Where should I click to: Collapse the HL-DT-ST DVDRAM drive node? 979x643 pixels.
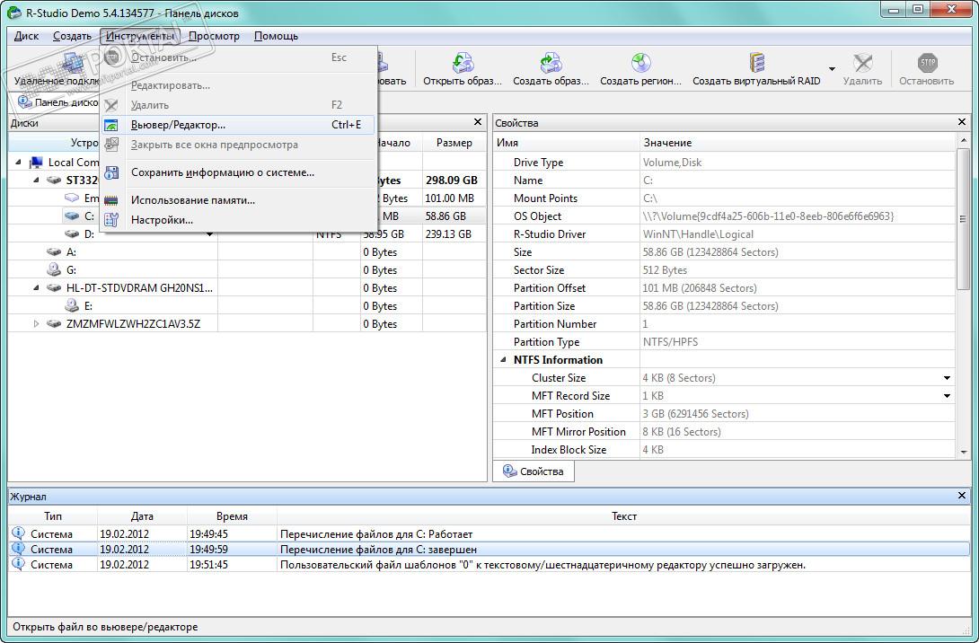(37, 288)
